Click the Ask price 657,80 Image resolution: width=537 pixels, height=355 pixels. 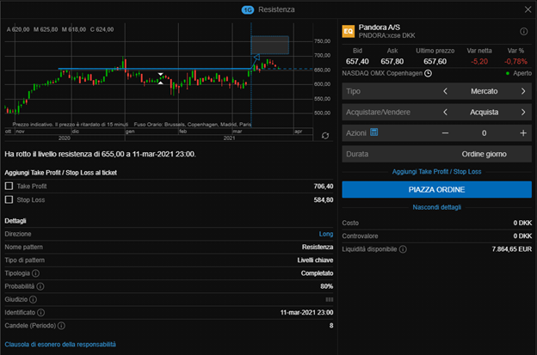(x=392, y=62)
